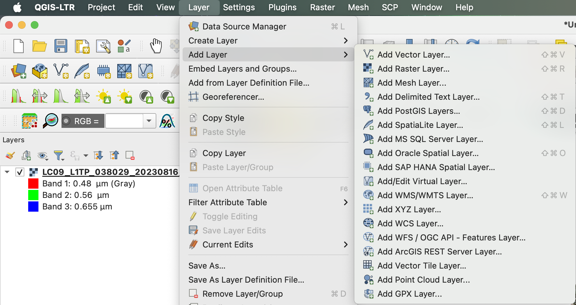The width and height of the screenshot is (576, 305).
Task: Expand the Current Edits submenu
Action: tap(268, 245)
